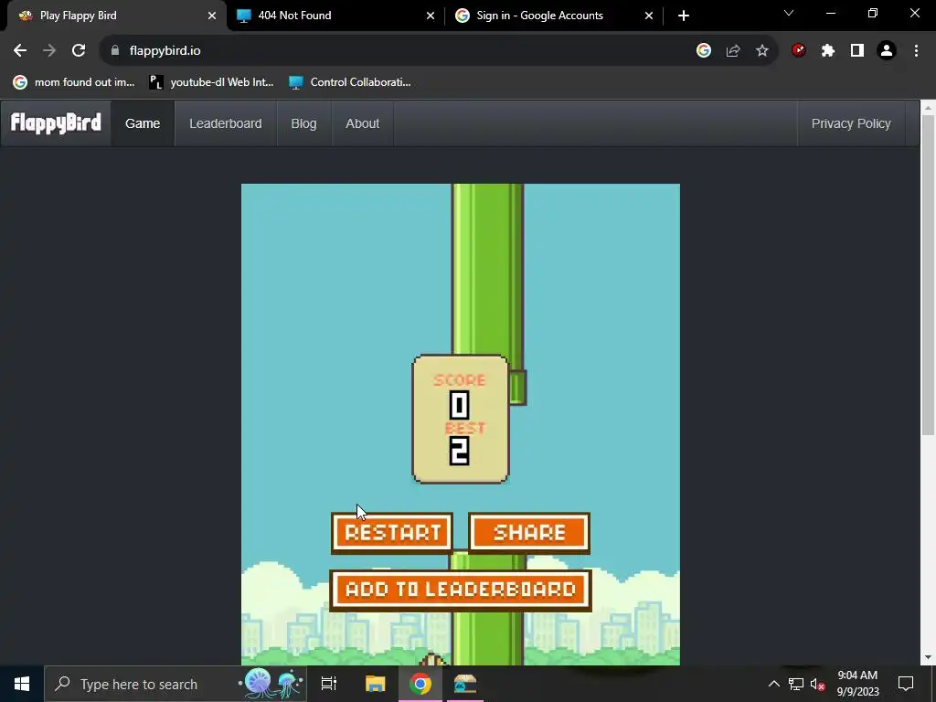Switch to the 404 Not Found tab

point(336,16)
